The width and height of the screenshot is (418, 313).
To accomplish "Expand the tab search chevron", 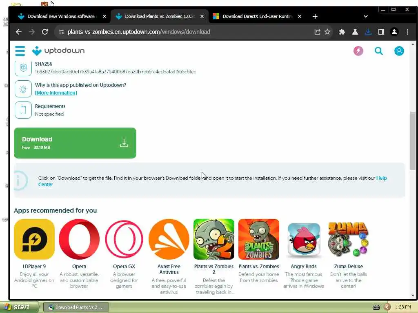I will pos(366,16).
